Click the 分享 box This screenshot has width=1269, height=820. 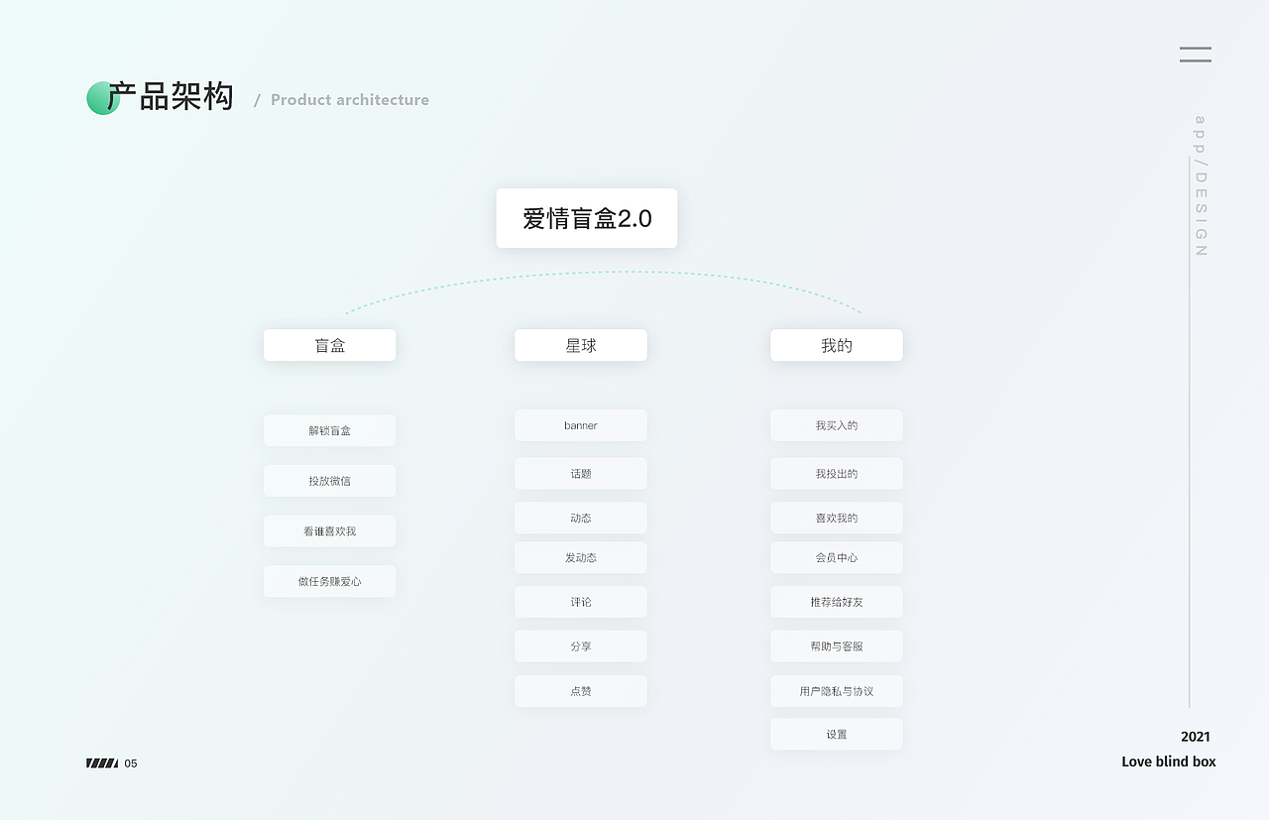point(581,645)
